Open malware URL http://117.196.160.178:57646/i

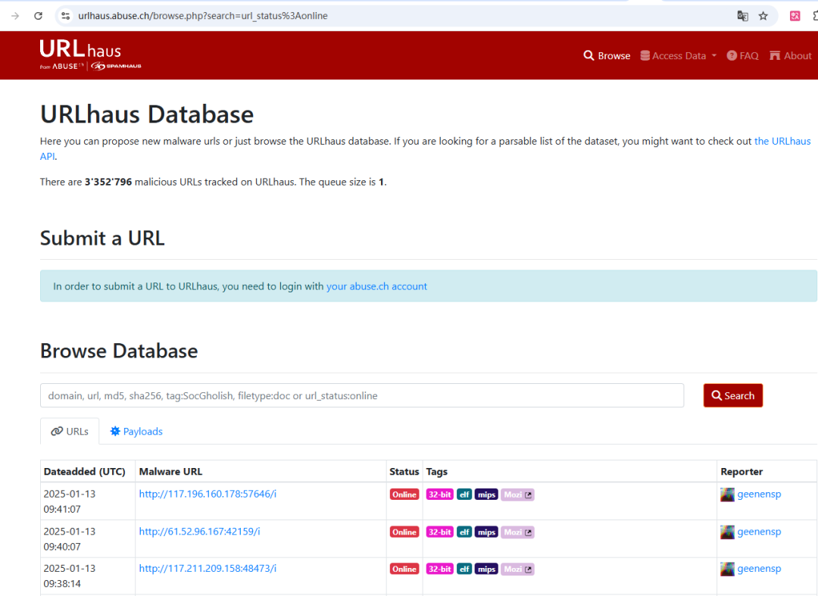(x=208, y=494)
